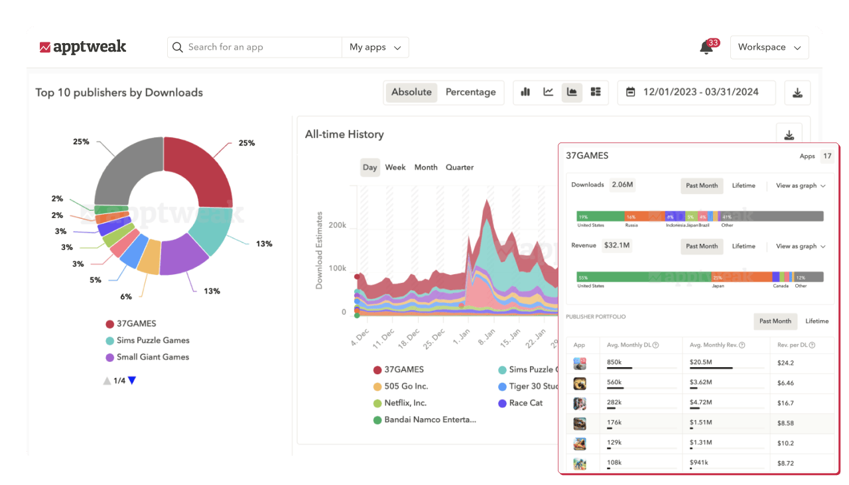This screenshot has height=485, width=849.
Task: Select the Quarter tab in All-time History
Action: click(460, 167)
